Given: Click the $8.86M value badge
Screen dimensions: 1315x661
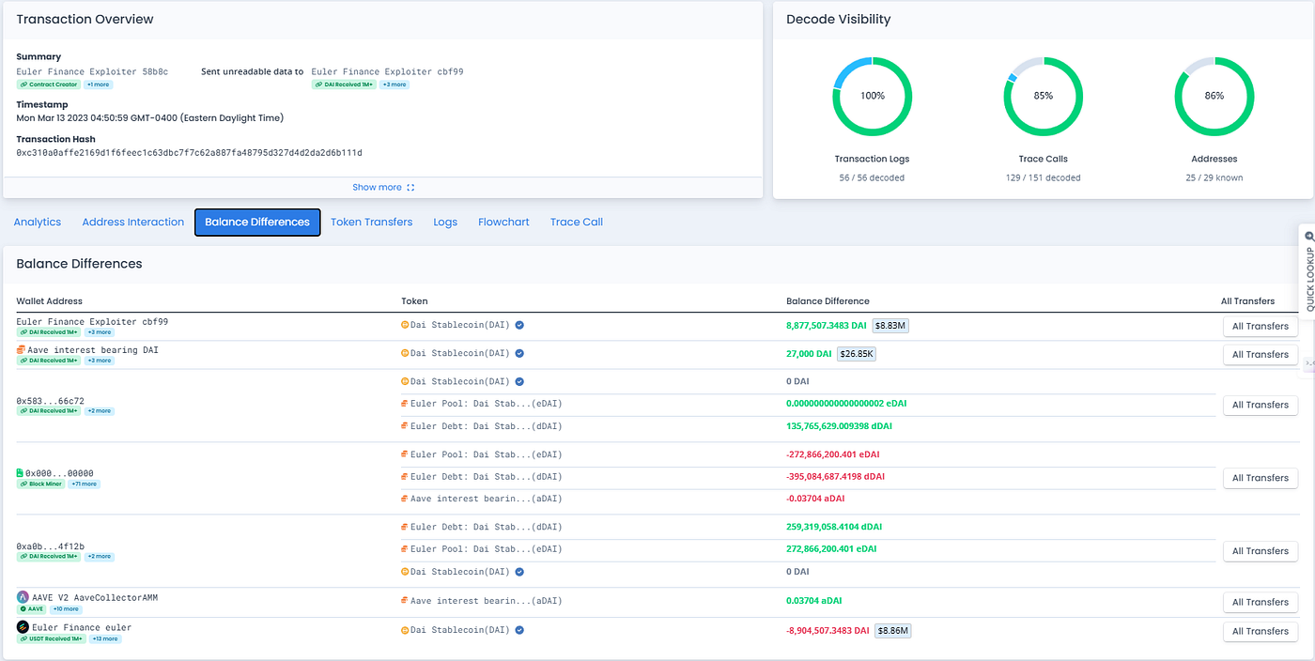Looking at the screenshot, I should point(892,631).
